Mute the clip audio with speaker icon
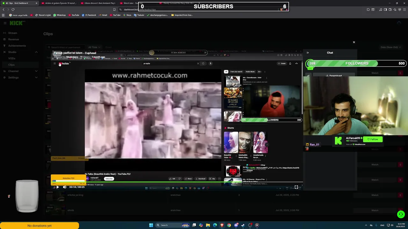408x229 pixels. 64,187
